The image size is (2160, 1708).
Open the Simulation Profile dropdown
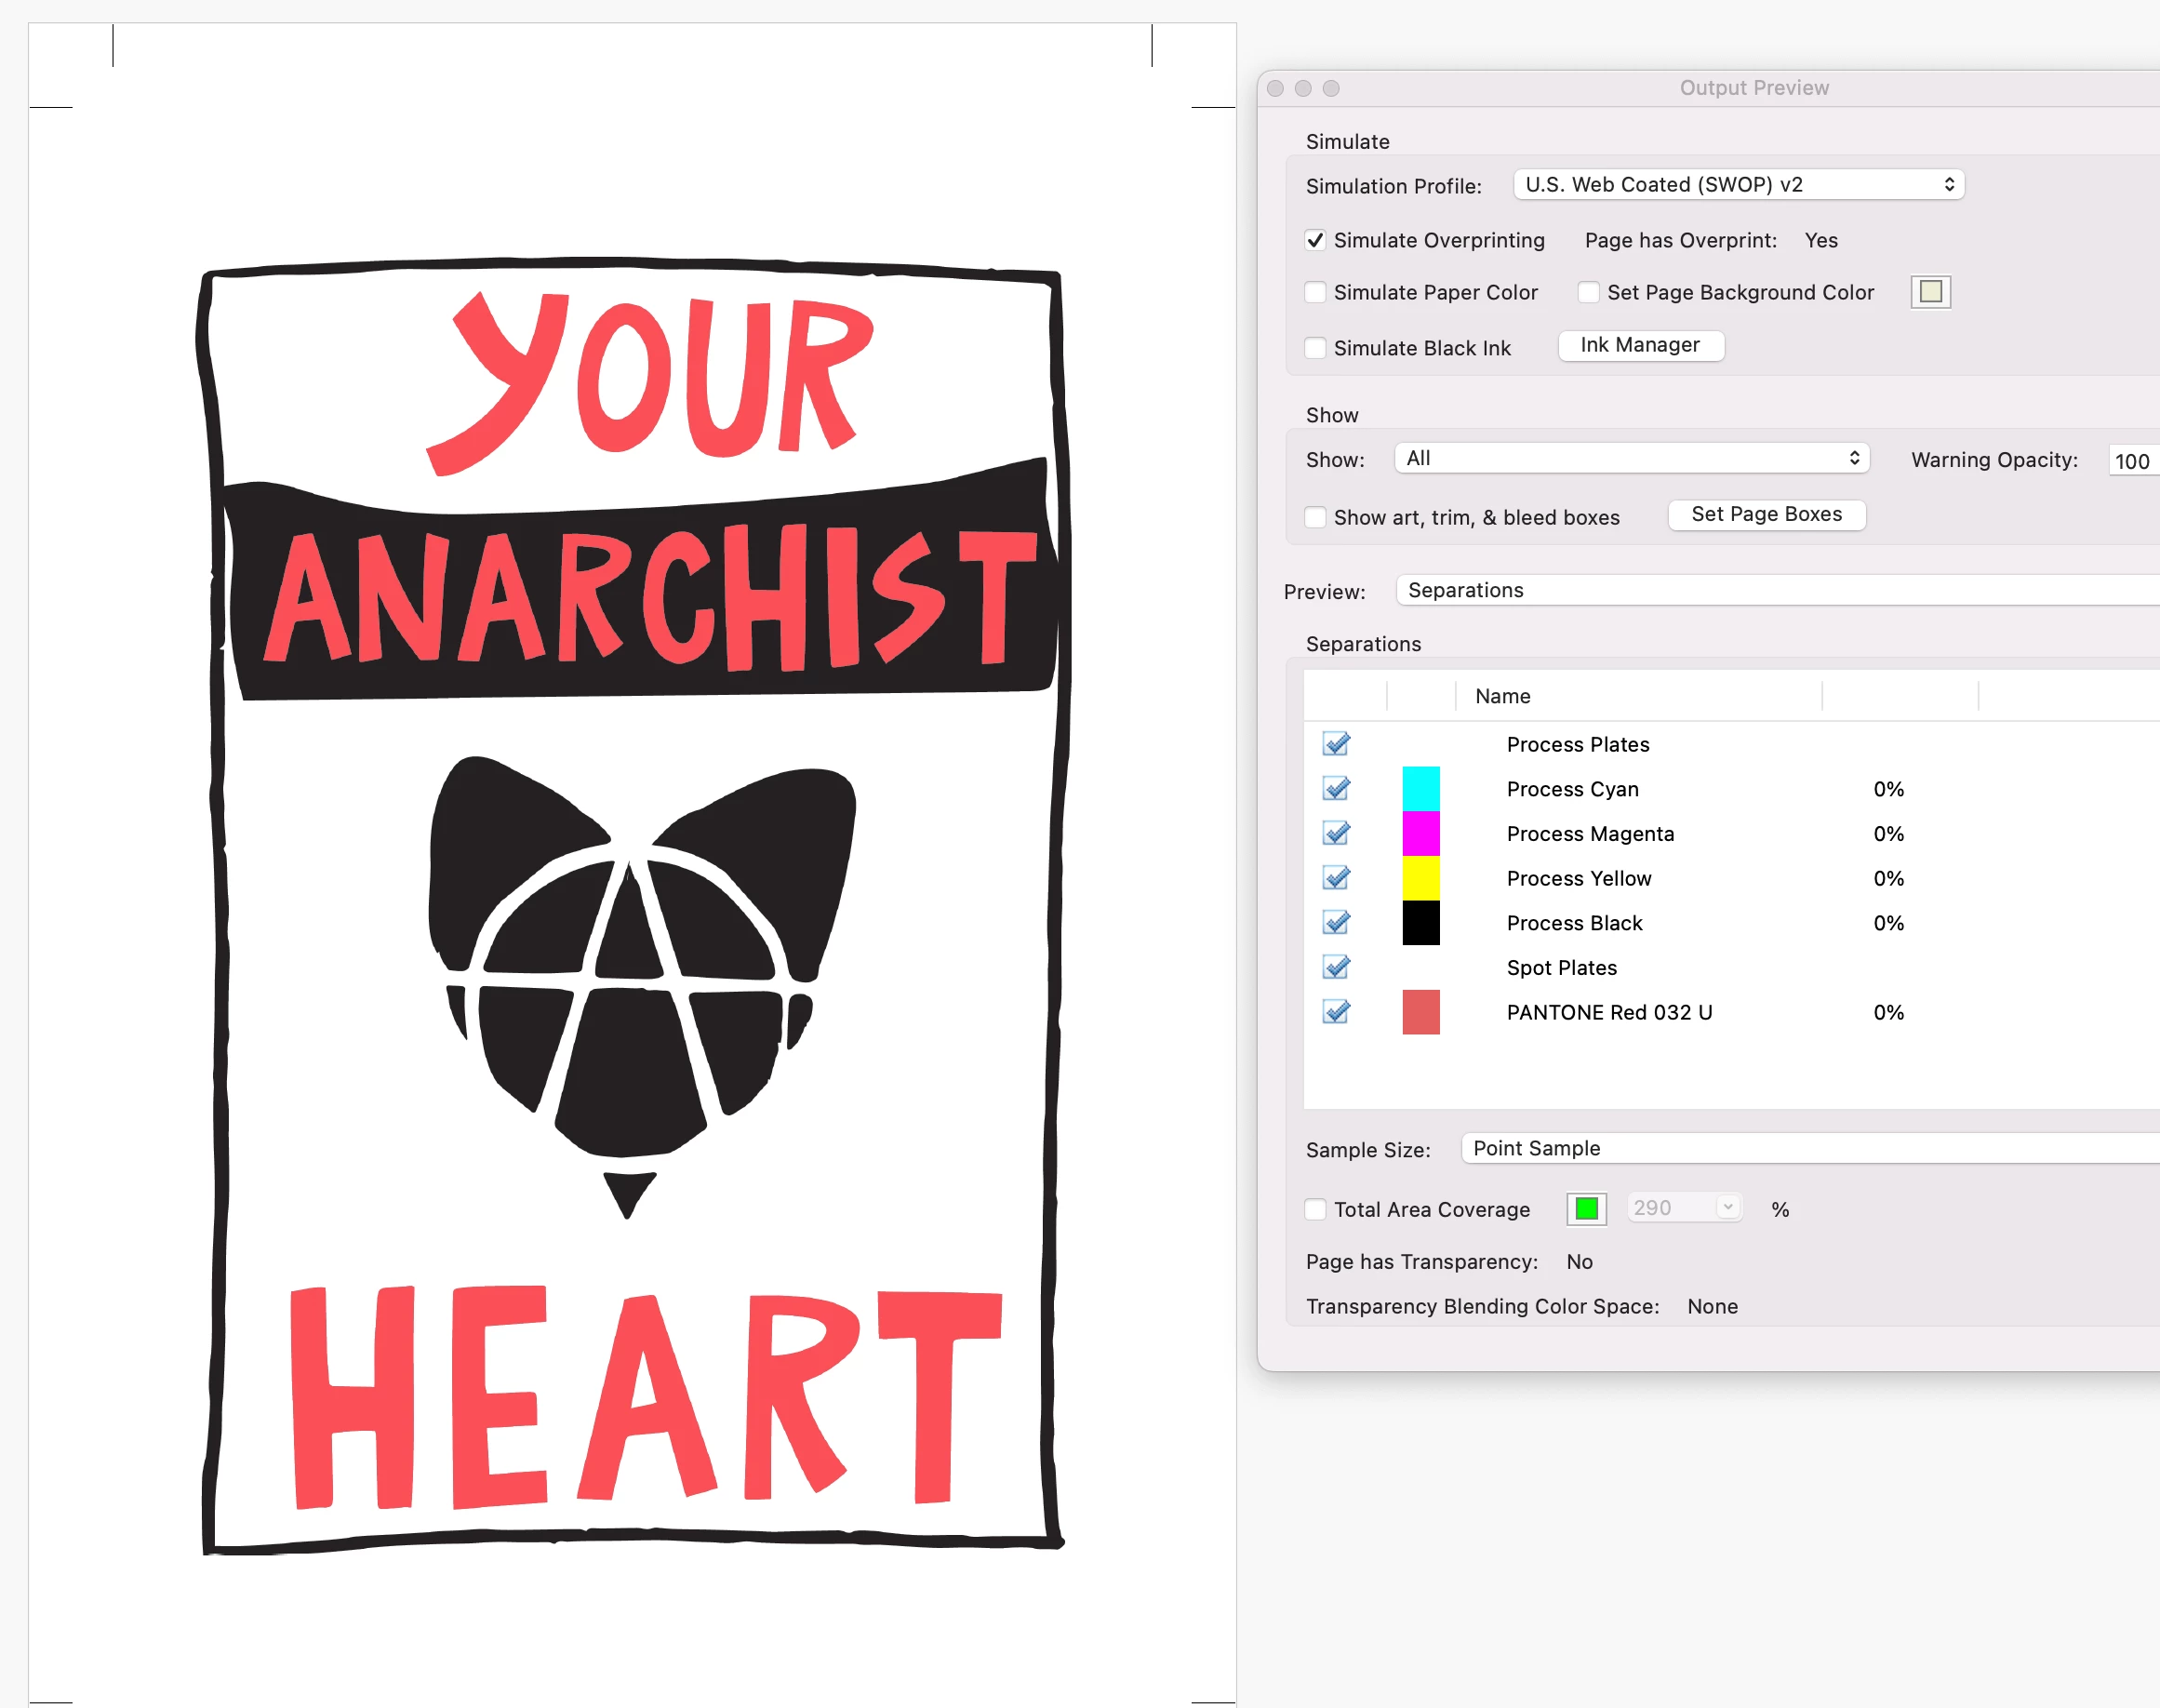[1738, 185]
